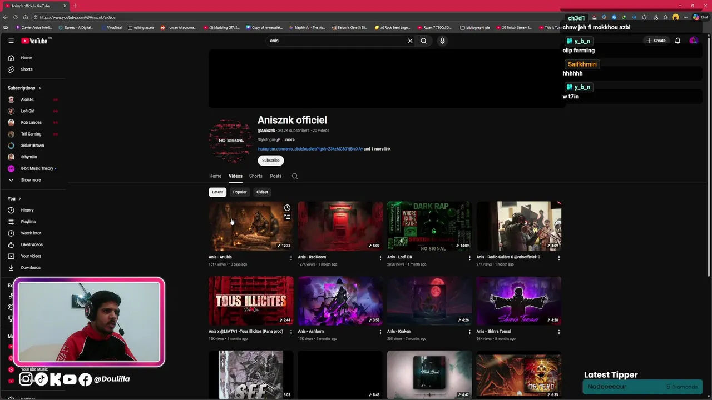
Task: Open options menu for Anis - Kraken
Action: point(469,332)
